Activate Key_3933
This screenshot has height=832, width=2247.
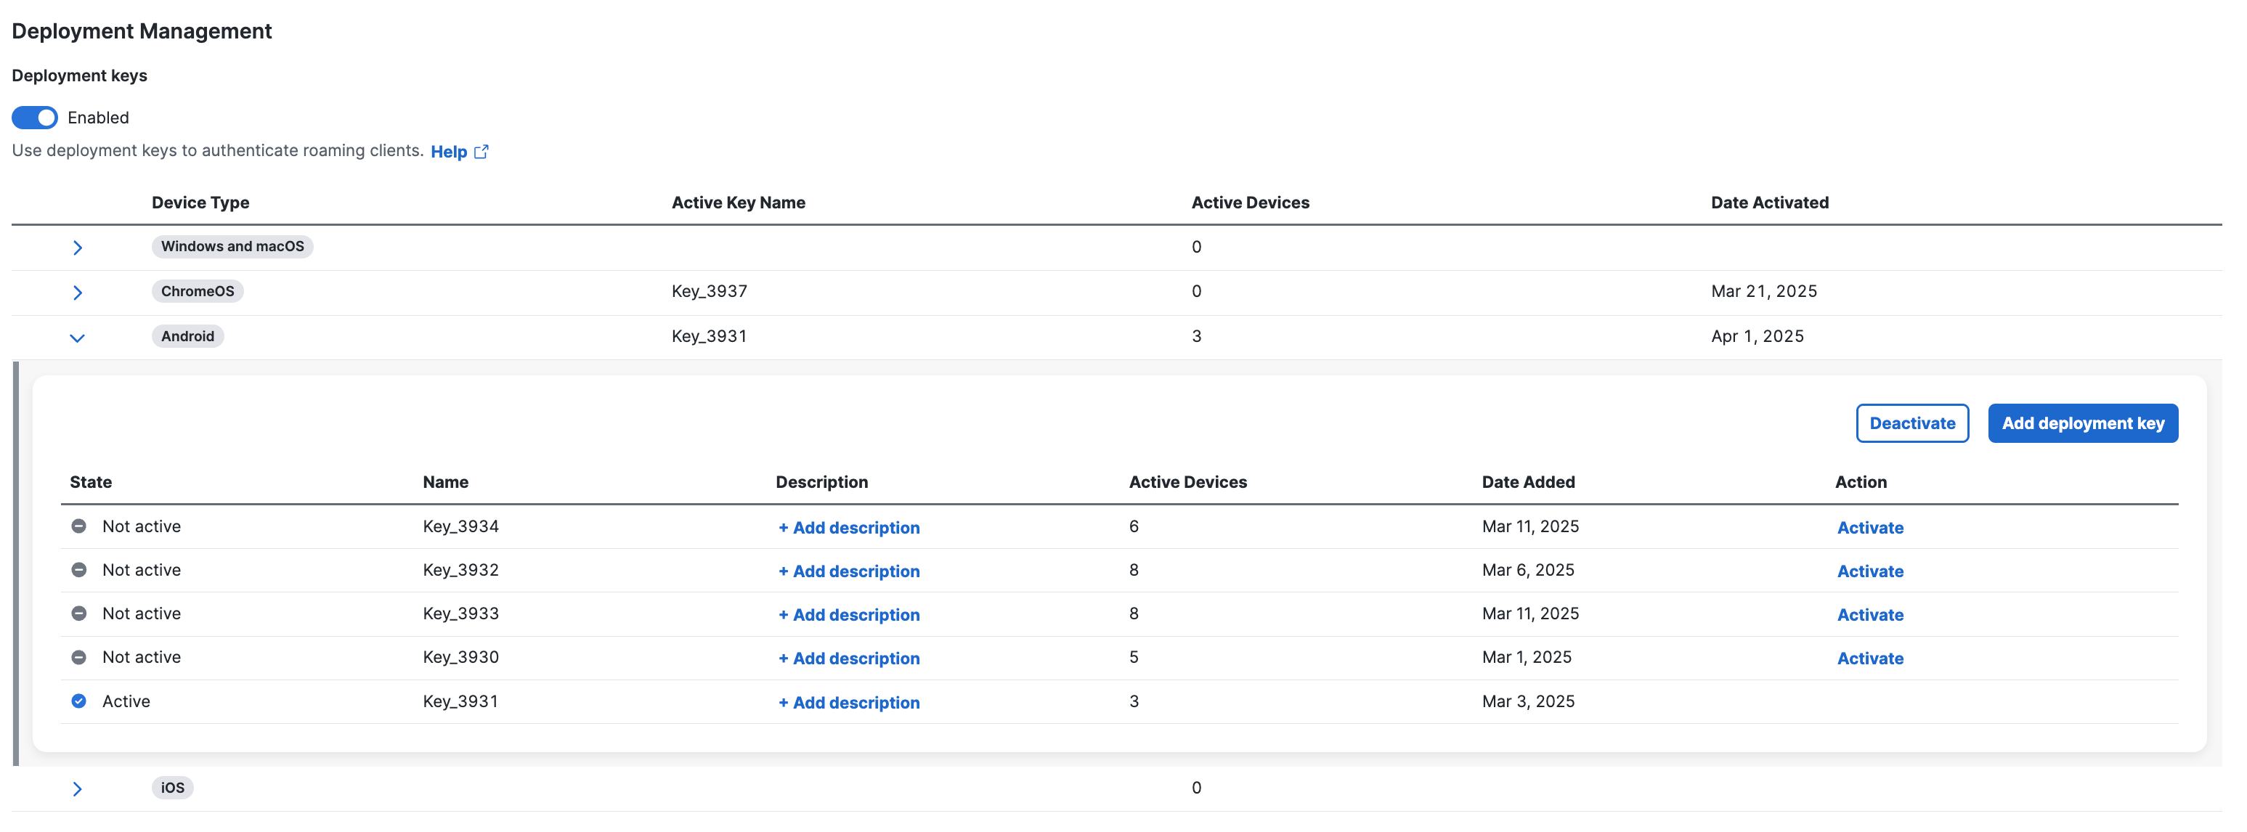(x=1869, y=615)
